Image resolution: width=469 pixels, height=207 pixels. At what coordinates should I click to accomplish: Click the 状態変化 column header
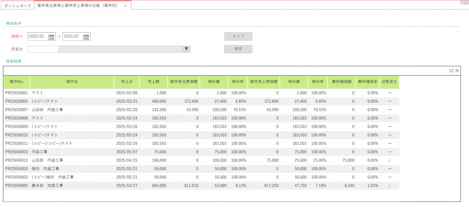point(389,82)
